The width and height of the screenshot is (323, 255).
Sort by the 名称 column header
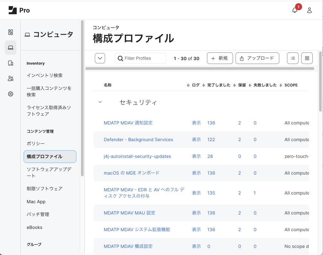(x=108, y=85)
